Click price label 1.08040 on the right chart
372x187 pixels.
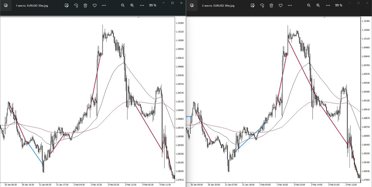pyautogui.click(x=366, y=171)
